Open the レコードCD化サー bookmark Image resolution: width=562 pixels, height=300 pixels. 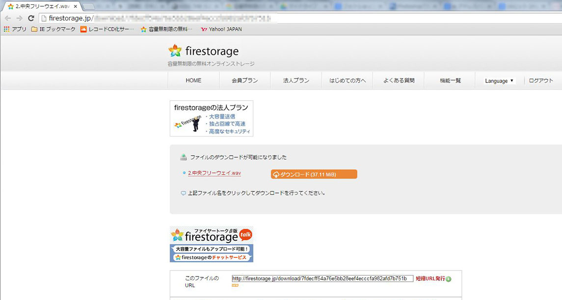coord(107,29)
